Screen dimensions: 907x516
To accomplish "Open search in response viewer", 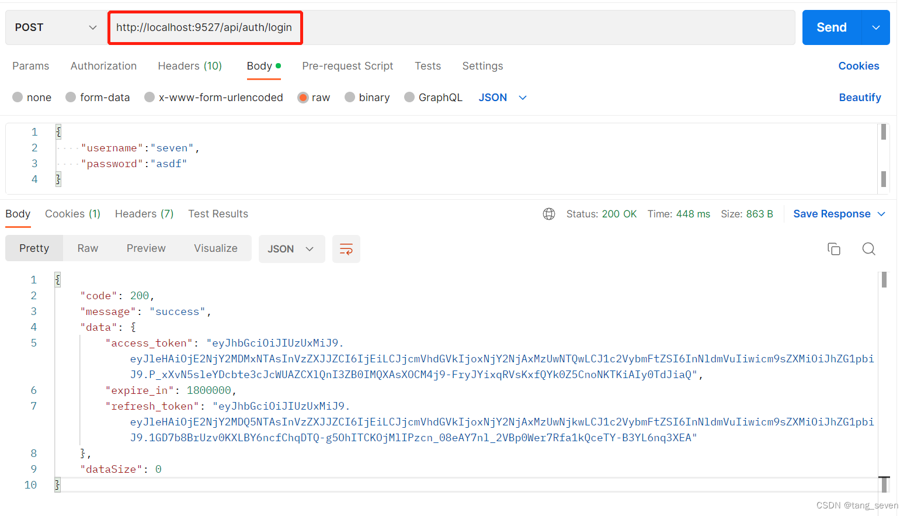I will (869, 248).
